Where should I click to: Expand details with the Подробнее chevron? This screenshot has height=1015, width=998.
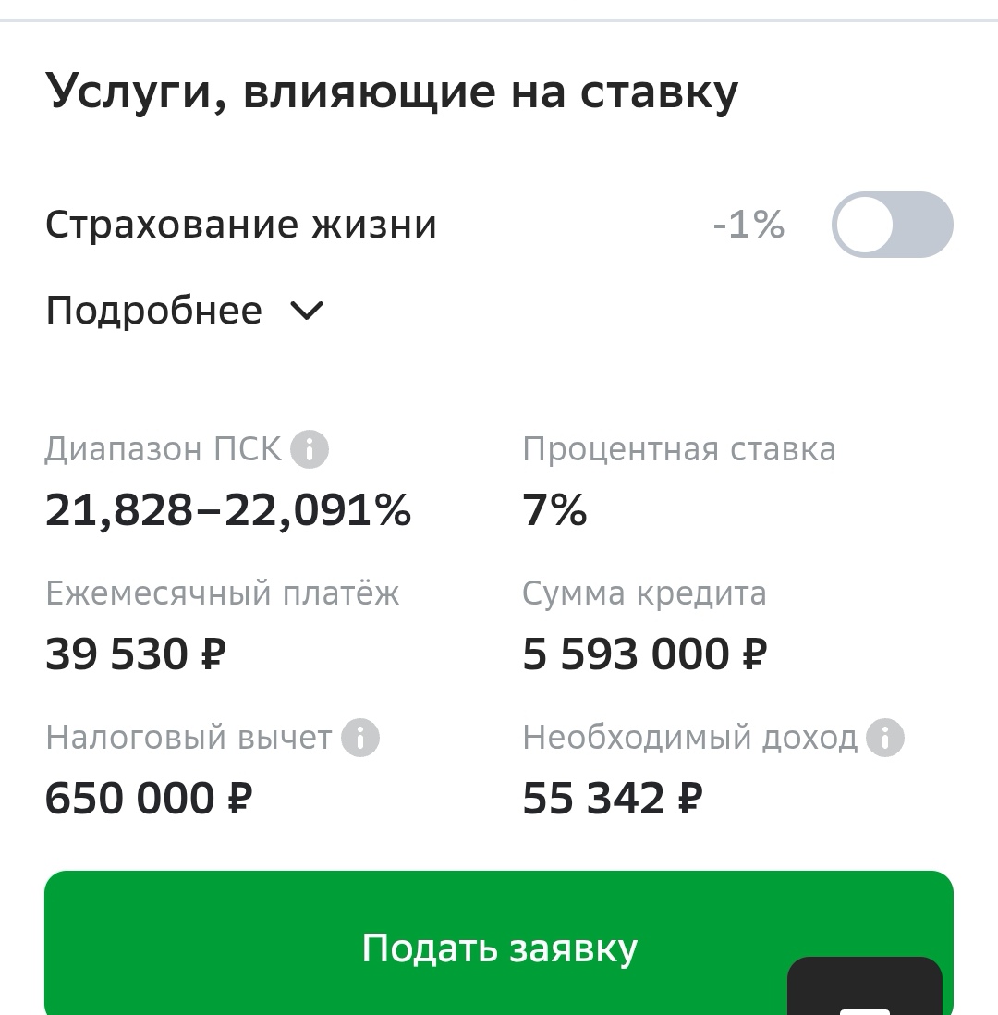307,311
